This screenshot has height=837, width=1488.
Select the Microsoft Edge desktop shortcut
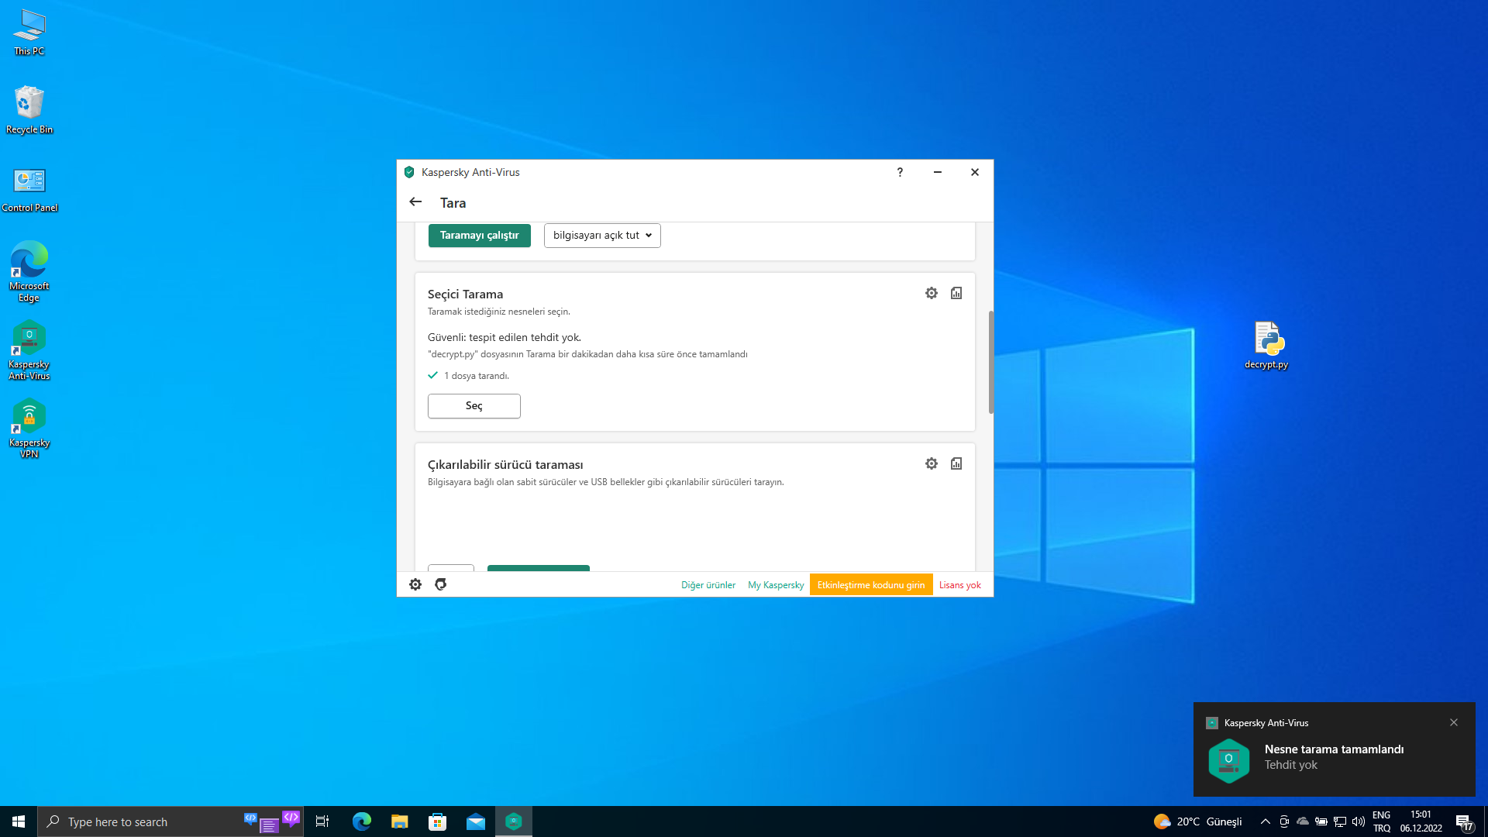pyautogui.click(x=29, y=271)
